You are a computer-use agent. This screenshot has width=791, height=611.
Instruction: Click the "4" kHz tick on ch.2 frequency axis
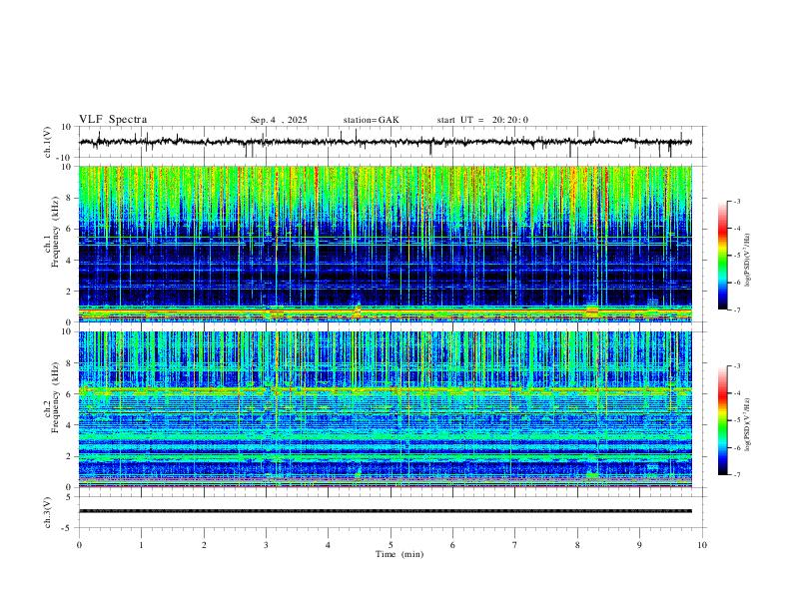pyautogui.click(x=69, y=425)
